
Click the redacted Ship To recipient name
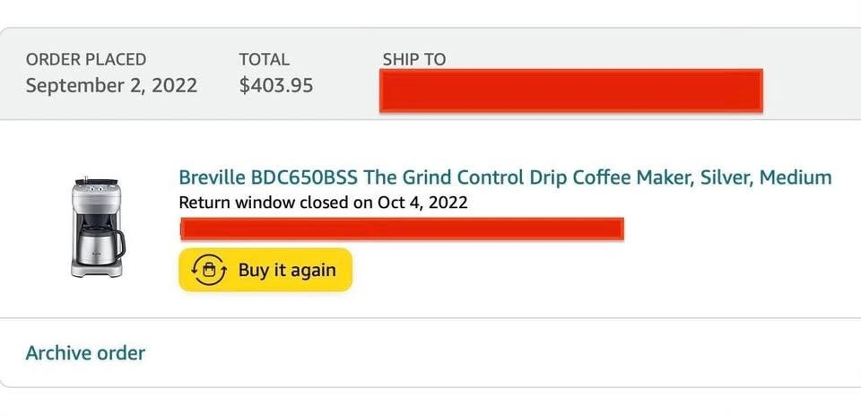570,91
